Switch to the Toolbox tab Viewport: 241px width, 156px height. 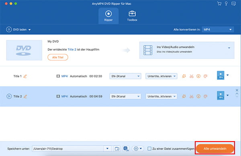132,16
